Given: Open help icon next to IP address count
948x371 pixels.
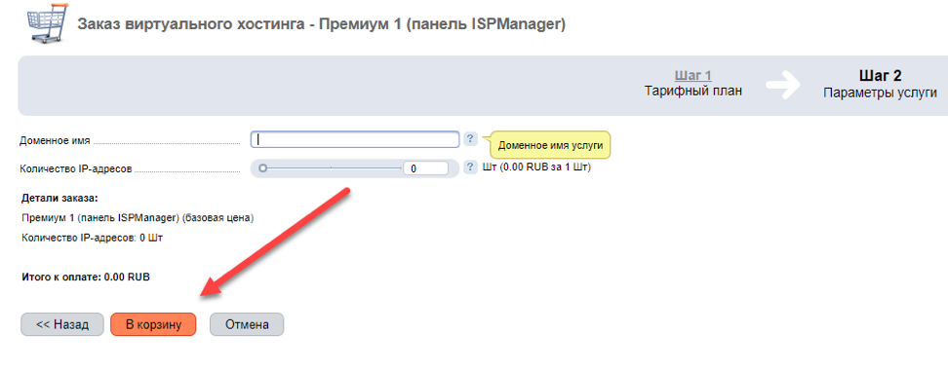Looking at the screenshot, I should [470, 167].
